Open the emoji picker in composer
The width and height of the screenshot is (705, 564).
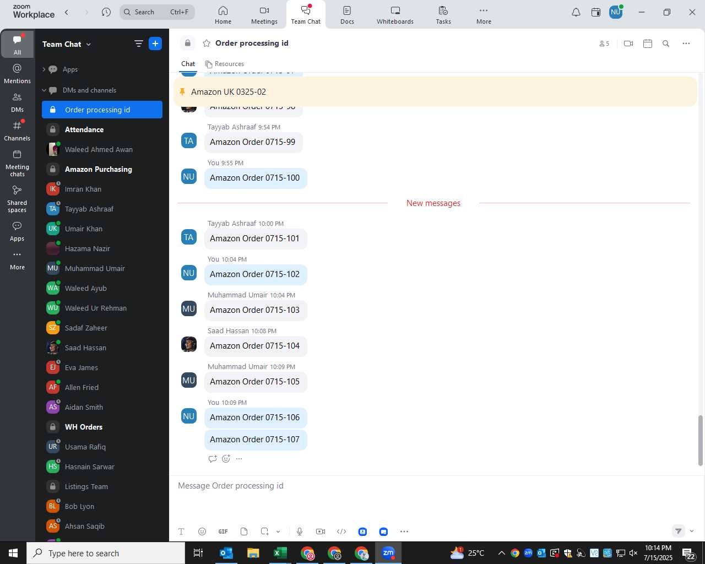point(202,532)
